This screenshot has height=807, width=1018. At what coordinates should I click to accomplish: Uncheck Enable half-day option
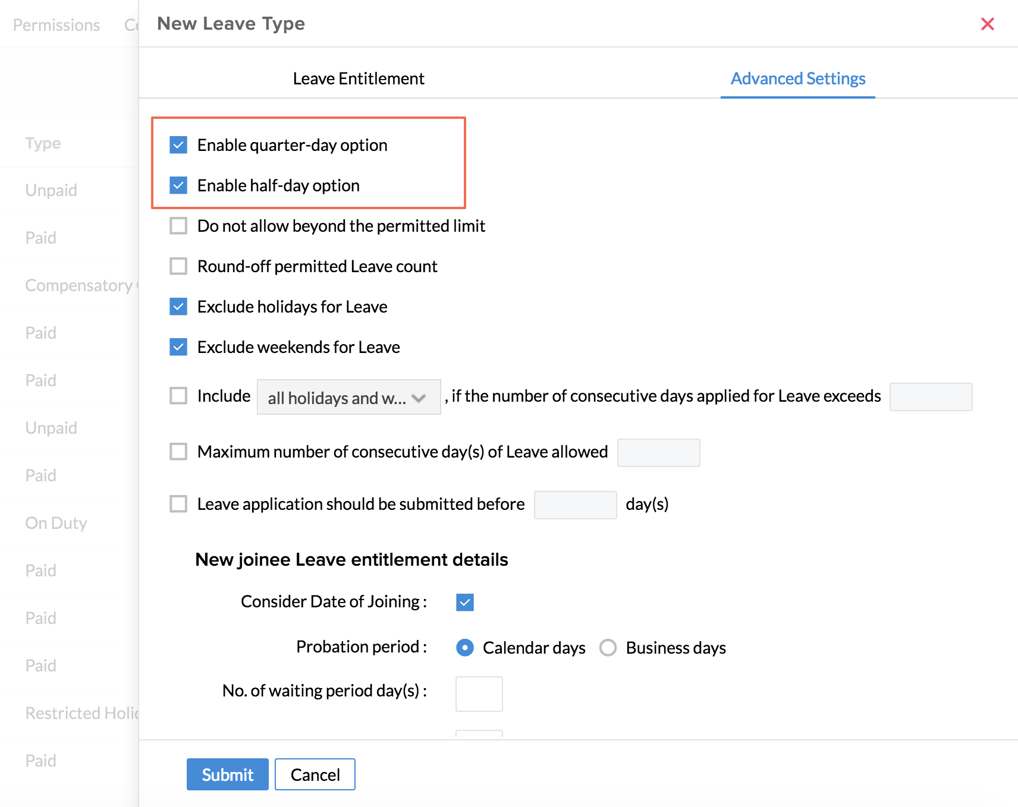(x=178, y=185)
